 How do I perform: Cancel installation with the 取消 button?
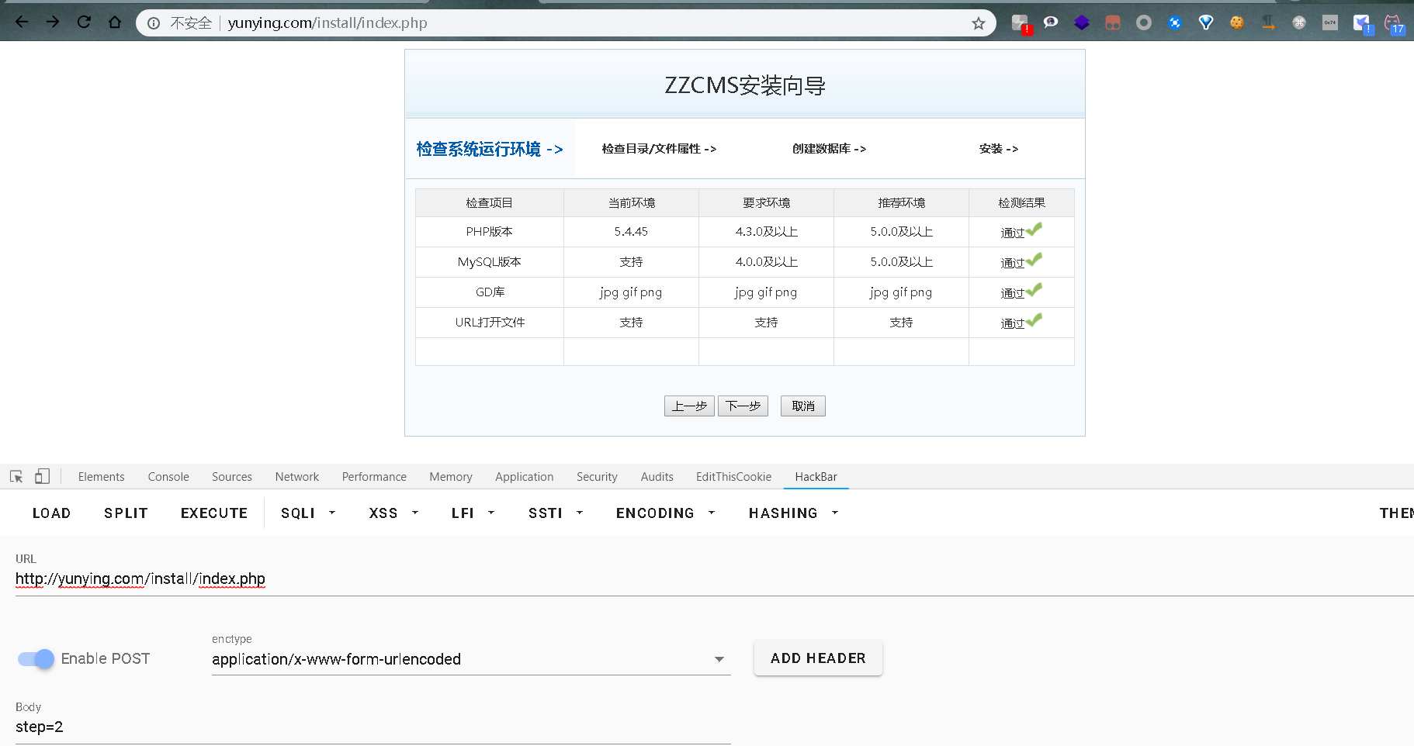coord(803,406)
